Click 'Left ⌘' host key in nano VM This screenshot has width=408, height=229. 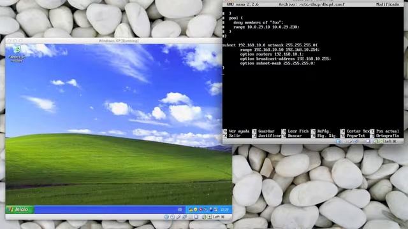(x=390, y=141)
